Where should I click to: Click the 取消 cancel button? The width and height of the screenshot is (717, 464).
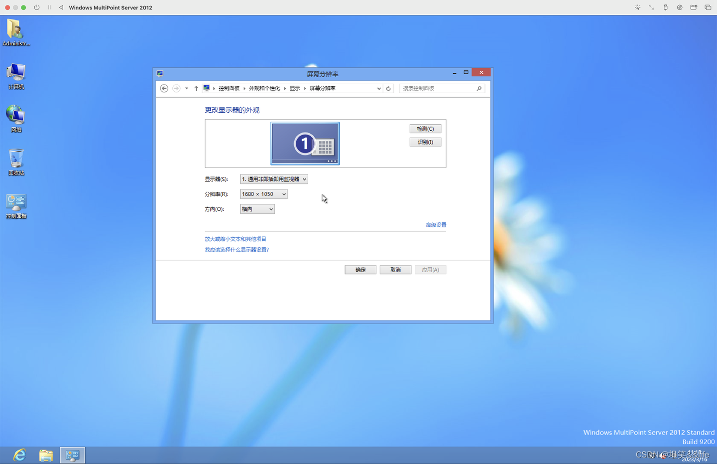(x=395, y=270)
